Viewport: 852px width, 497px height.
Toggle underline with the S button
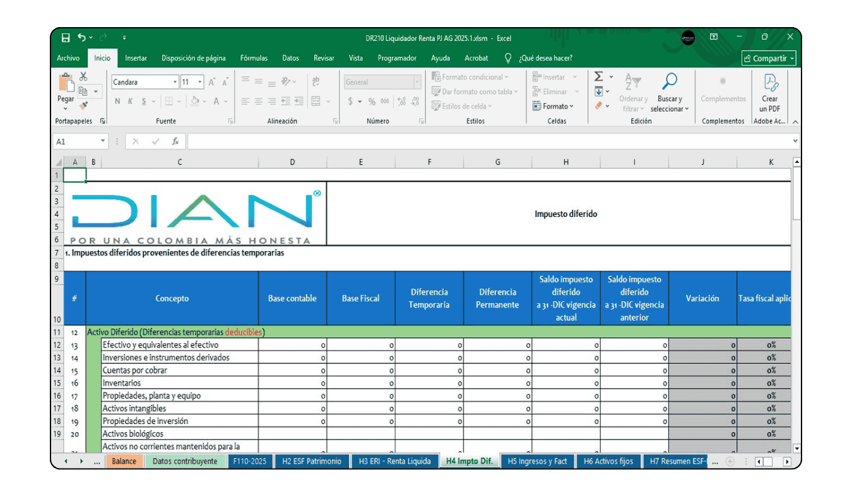[x=145, y=102]
